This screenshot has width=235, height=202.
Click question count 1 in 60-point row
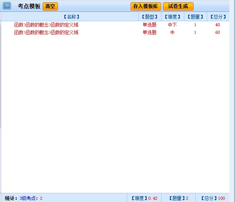tap(195, 32)
